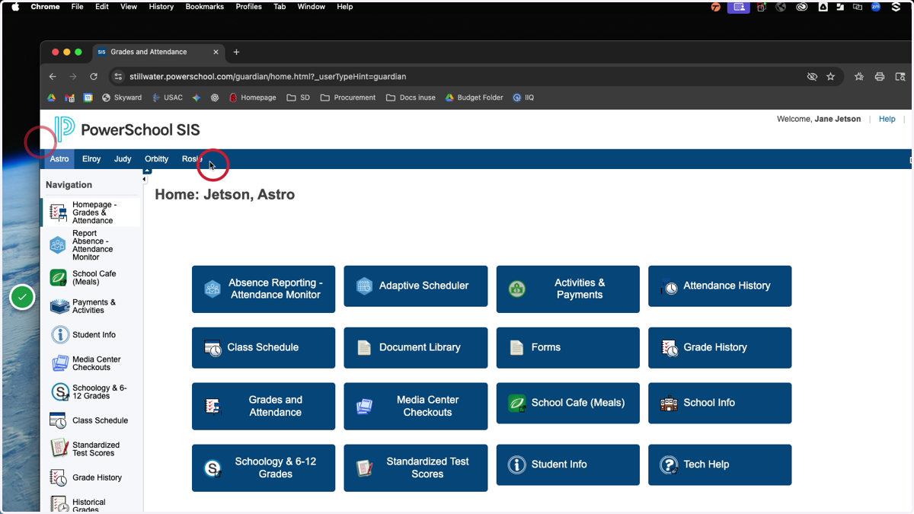914x514 pixels.
Task: Open the School Info tile
Action: [x=720, y=403]
